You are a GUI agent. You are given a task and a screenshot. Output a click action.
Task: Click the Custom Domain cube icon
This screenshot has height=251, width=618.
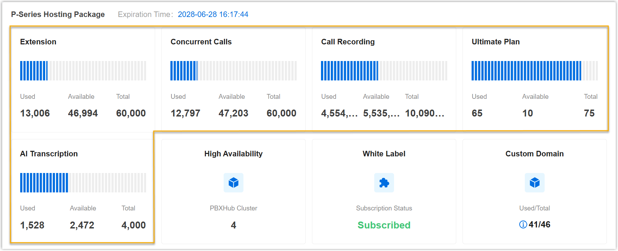[x=535, y=183]
